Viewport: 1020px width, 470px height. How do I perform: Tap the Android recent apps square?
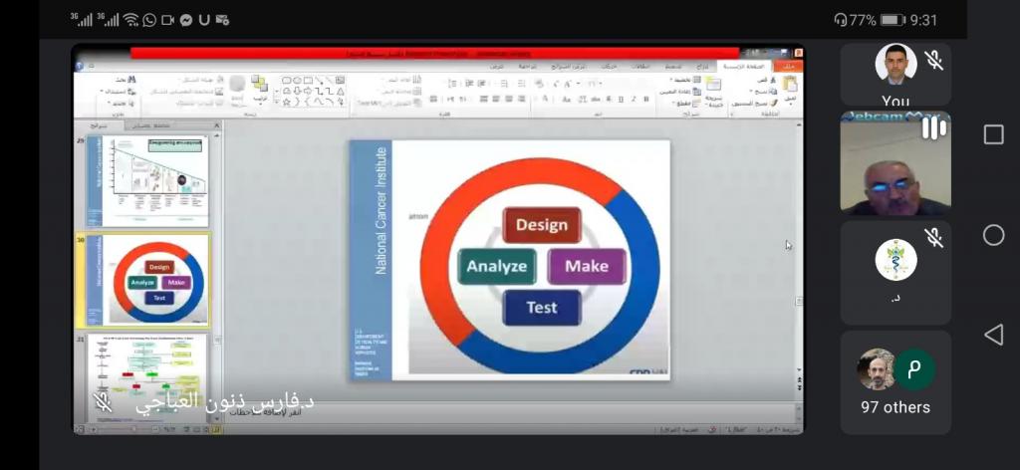point(993,134)
